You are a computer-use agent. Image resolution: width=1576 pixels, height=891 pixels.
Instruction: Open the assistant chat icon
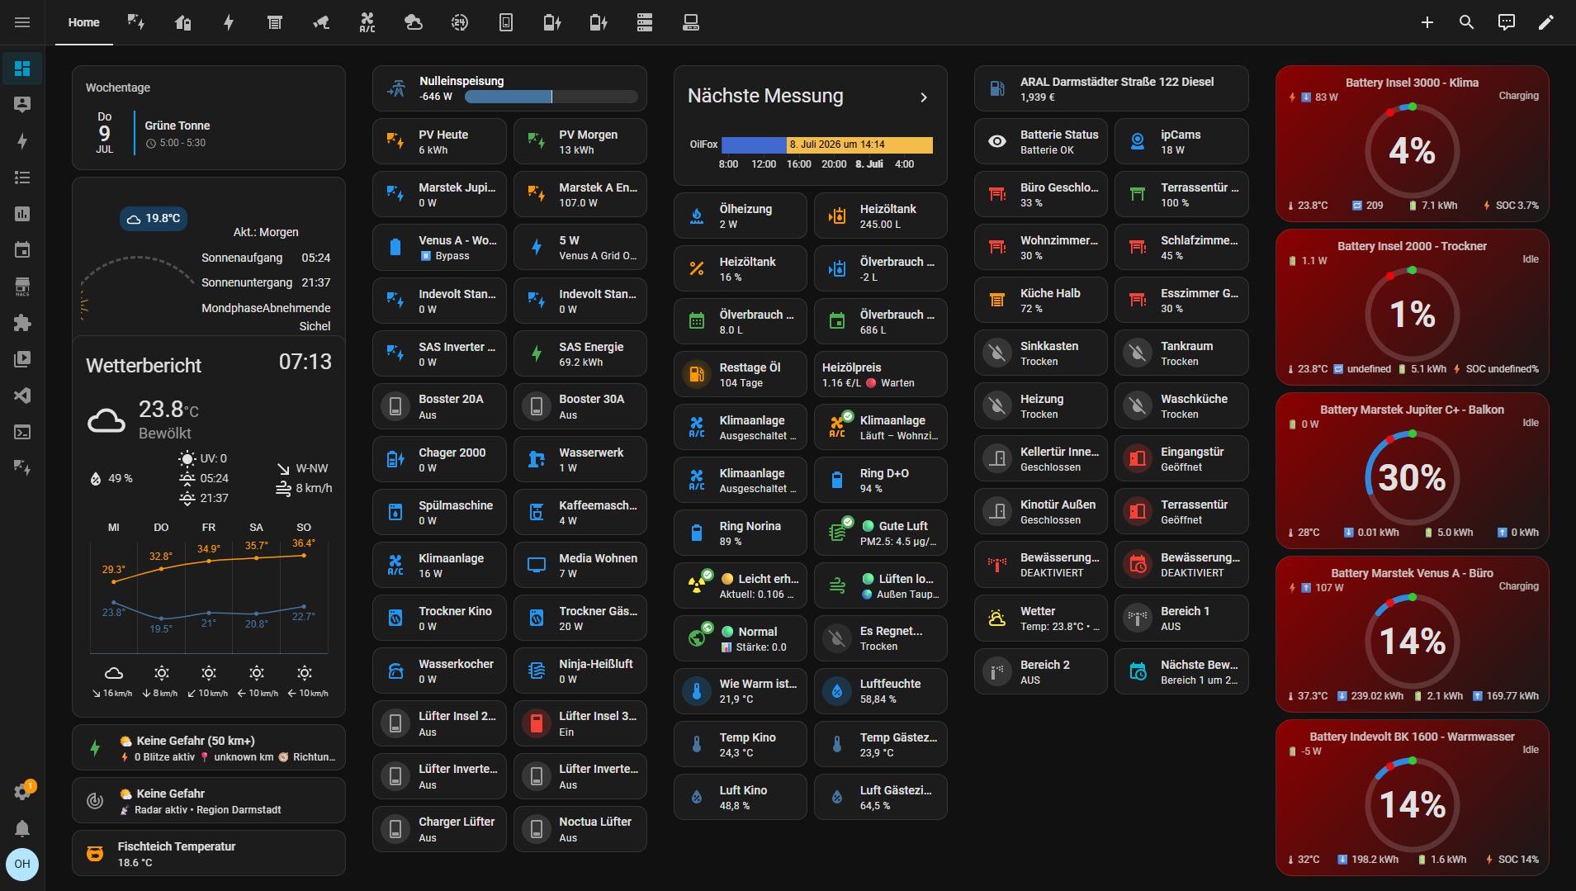pyautogui.click(x=1506, y=22)
